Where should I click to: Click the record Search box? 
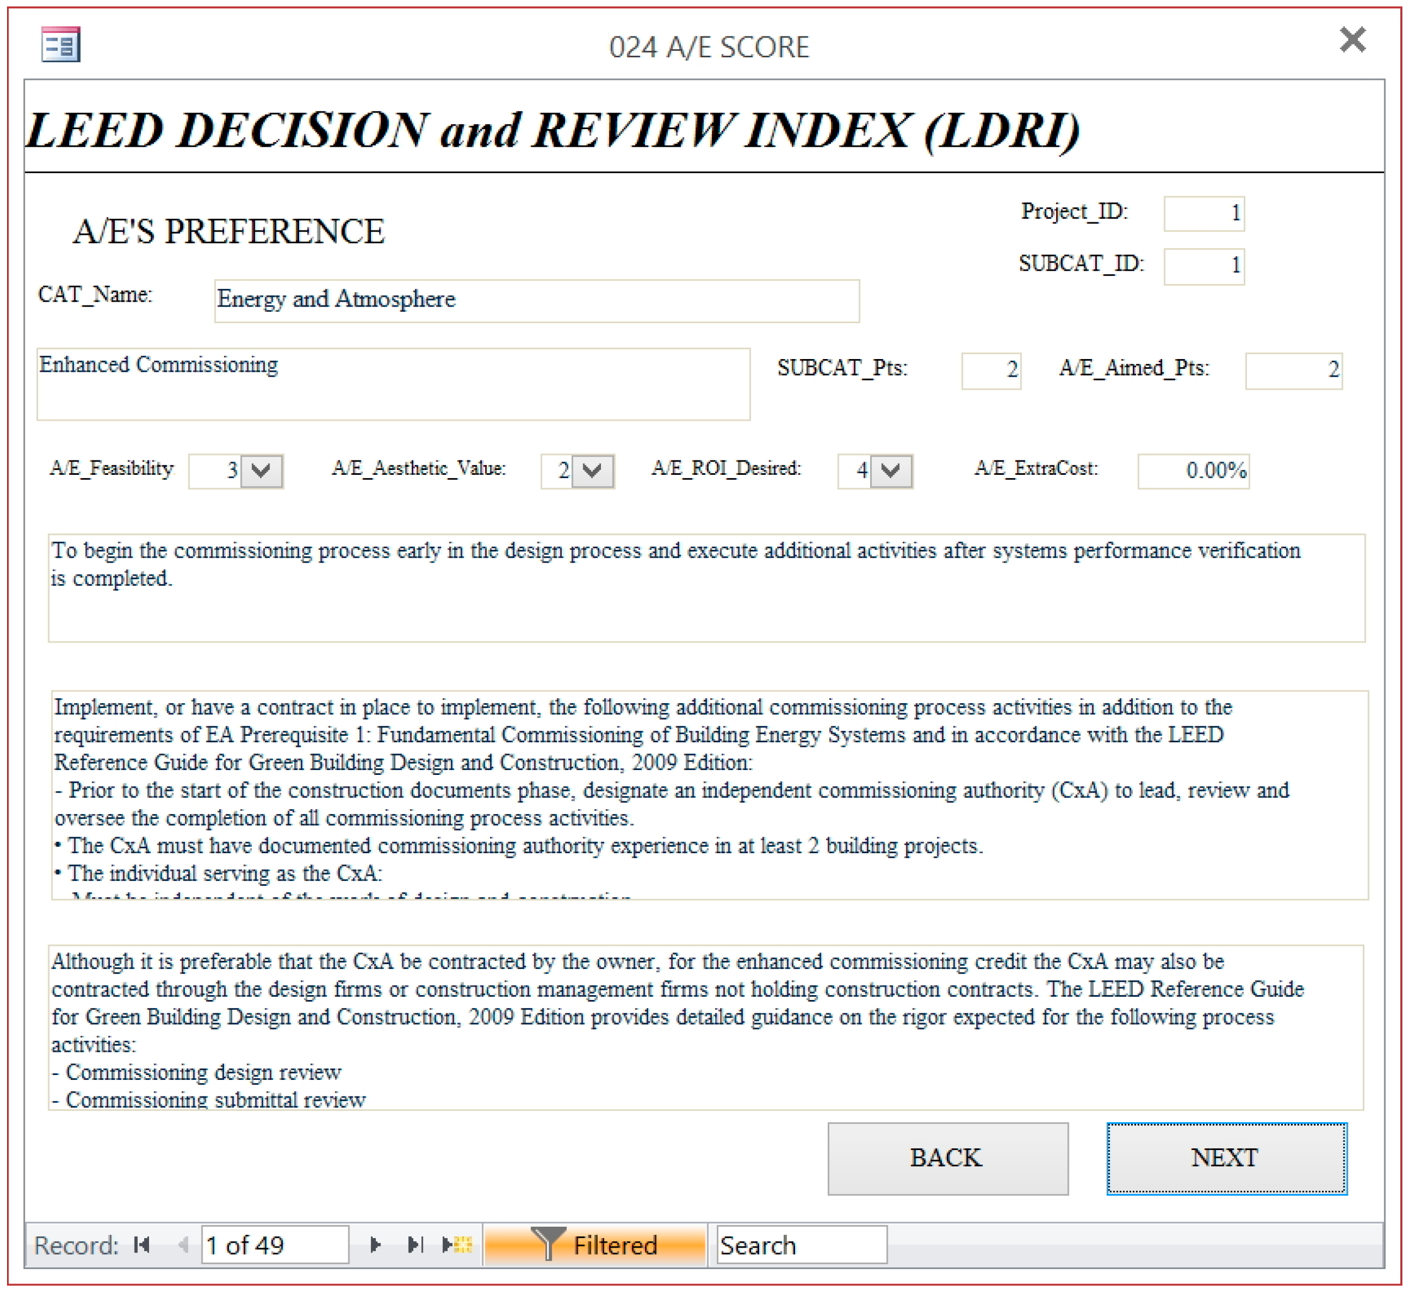[801, 1245]
